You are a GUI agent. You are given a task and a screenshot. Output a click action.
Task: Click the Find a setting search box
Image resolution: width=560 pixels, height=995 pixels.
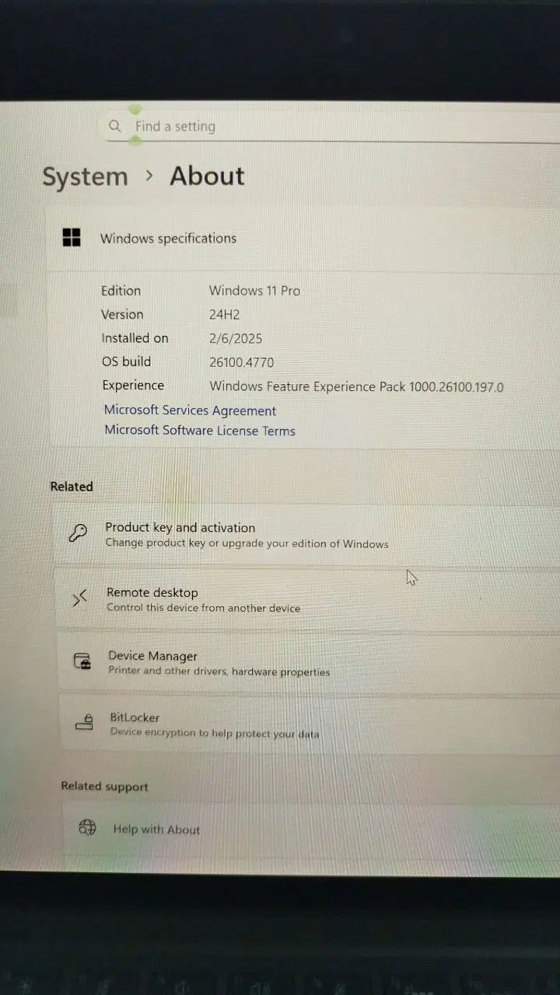click(332, 127)
